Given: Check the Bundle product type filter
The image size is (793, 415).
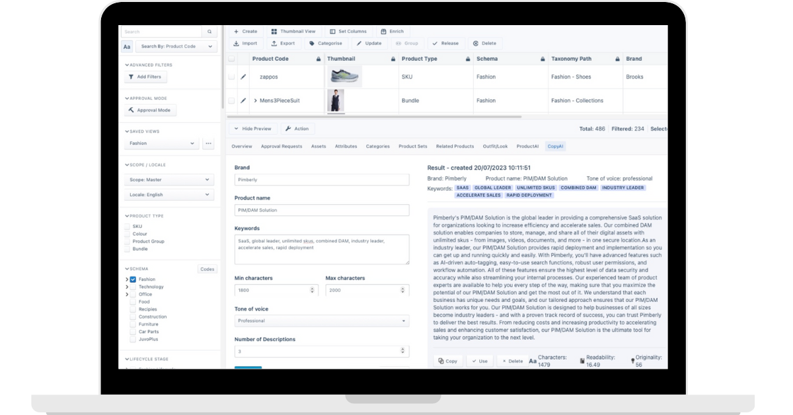Looking at the screenshot, I should click(x=127, y=249).
